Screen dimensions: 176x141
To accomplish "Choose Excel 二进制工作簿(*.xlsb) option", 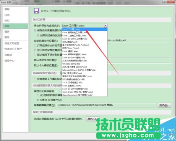I will pos(84,36).
